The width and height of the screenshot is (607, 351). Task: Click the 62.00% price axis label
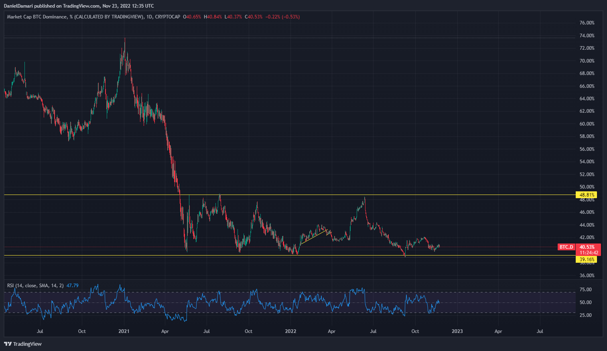coord(587,111)
